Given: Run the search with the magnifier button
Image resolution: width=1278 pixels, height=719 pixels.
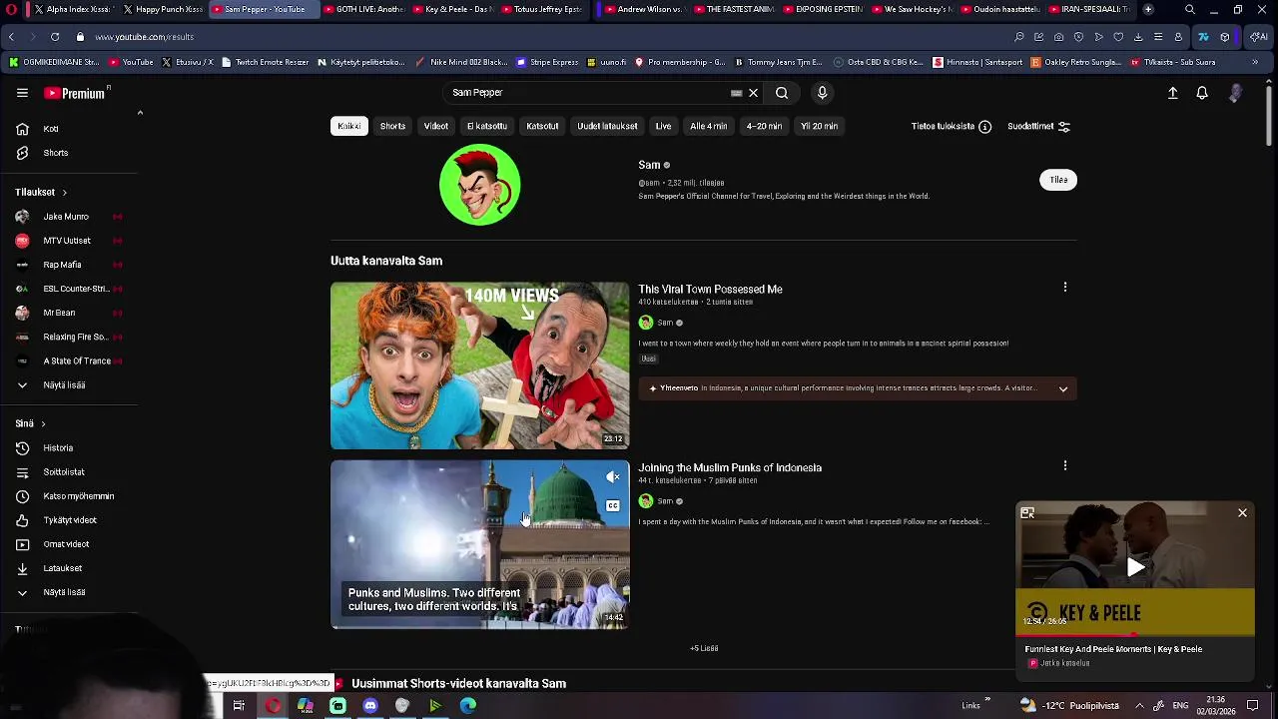Looking at the screenshot, I should 782,93.
